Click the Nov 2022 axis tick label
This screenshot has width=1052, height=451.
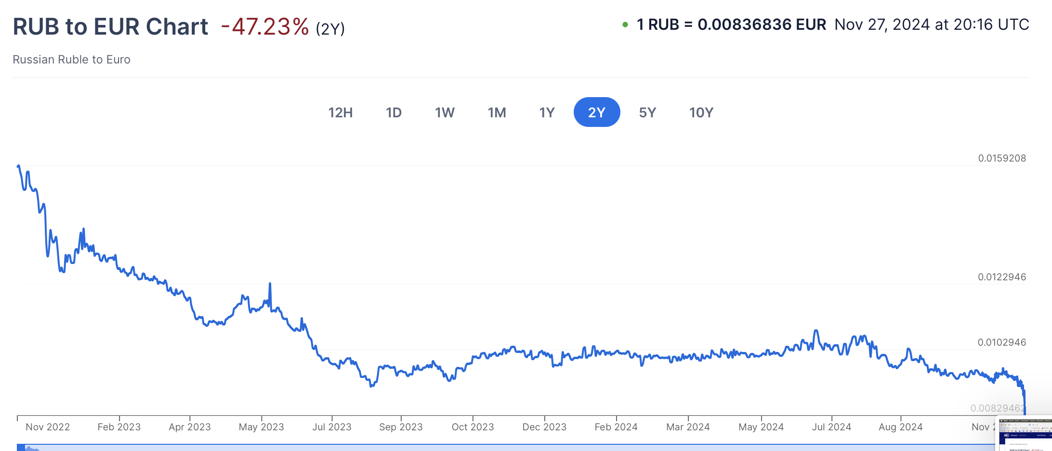(48, 427)
